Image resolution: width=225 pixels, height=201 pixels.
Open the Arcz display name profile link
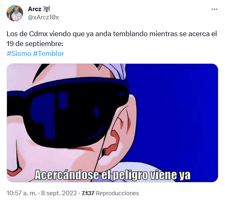point(34,9)
